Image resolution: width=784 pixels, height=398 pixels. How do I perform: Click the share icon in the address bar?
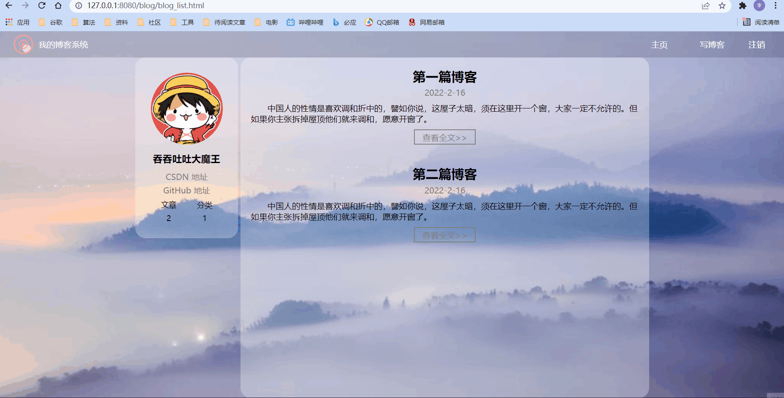click(705, 6)
